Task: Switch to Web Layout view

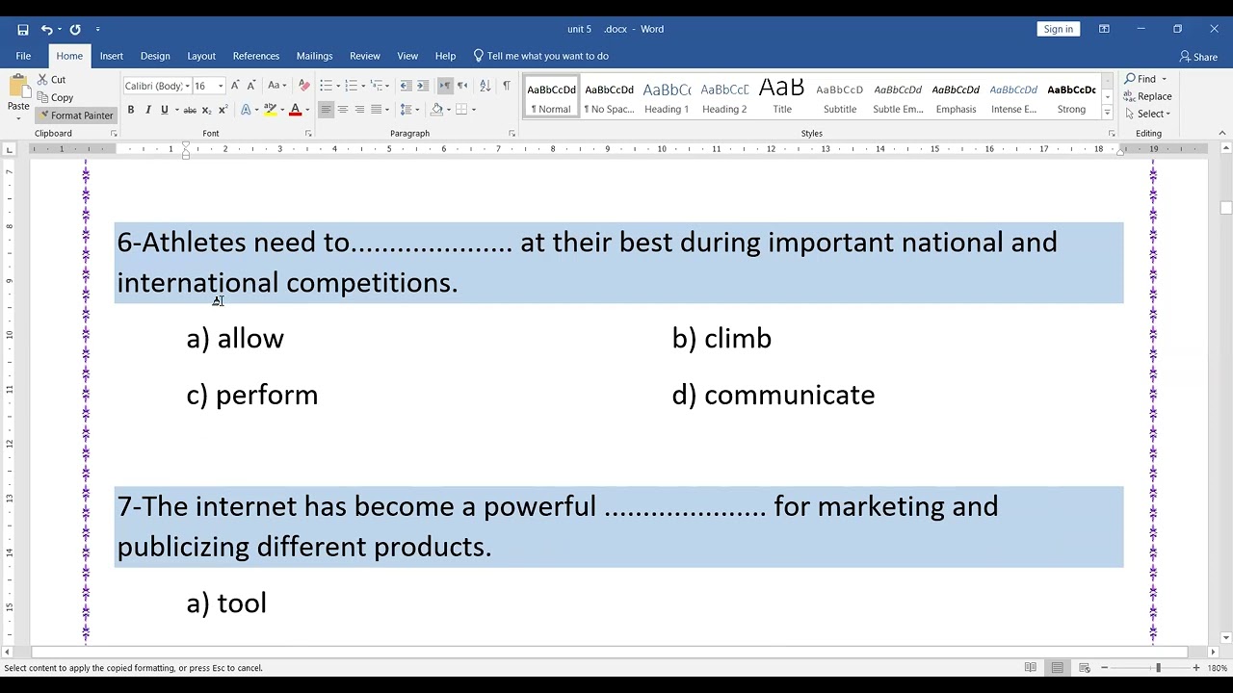Action: pyautogui.click(x=1085, y=668)
